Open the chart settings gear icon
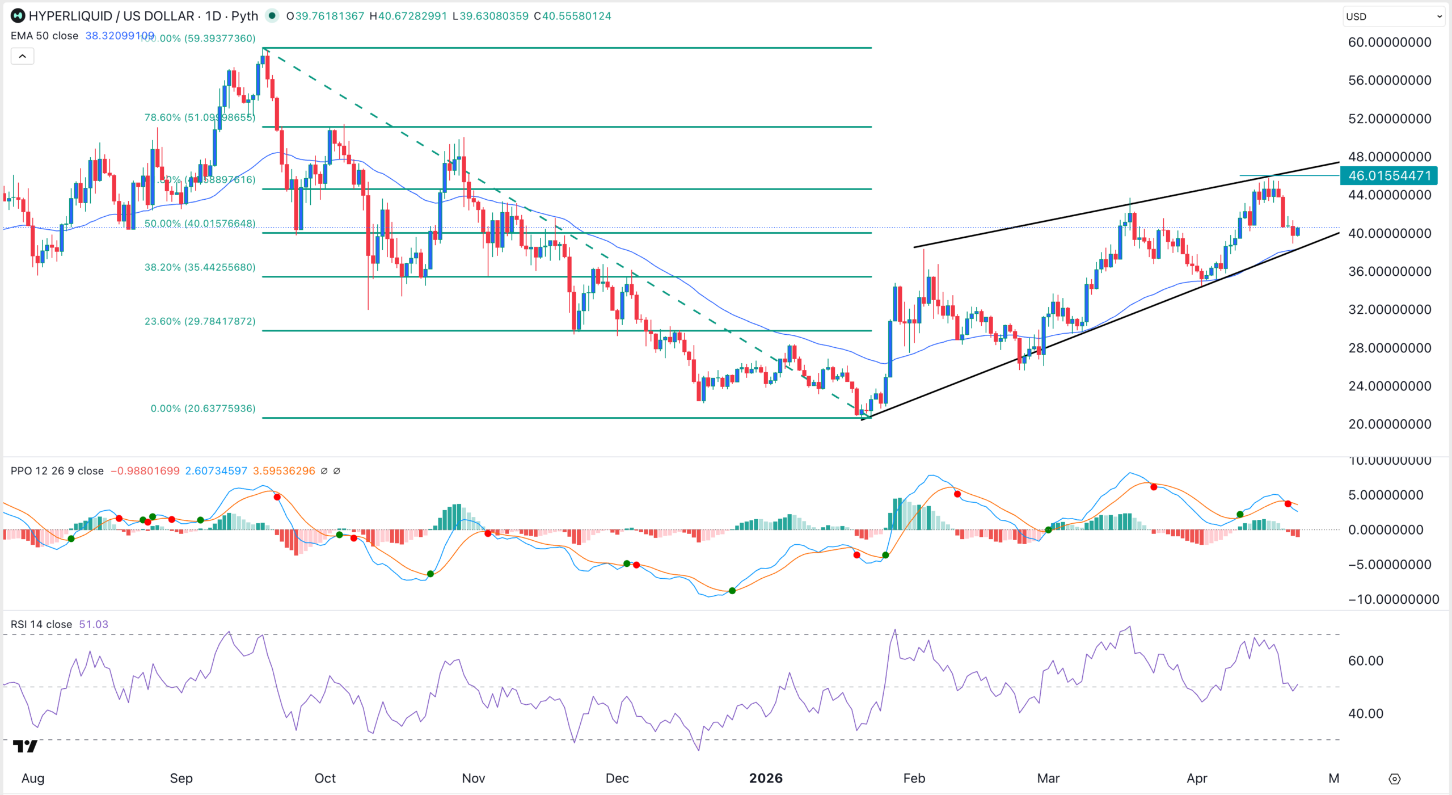Screen dimensions: 1452x795 [x=1395, y=779]
